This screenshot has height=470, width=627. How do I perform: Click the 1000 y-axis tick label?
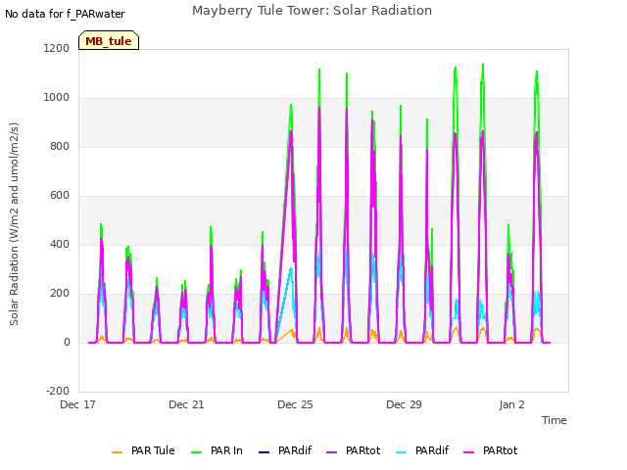pyautogui.click(x=57, y=98)
